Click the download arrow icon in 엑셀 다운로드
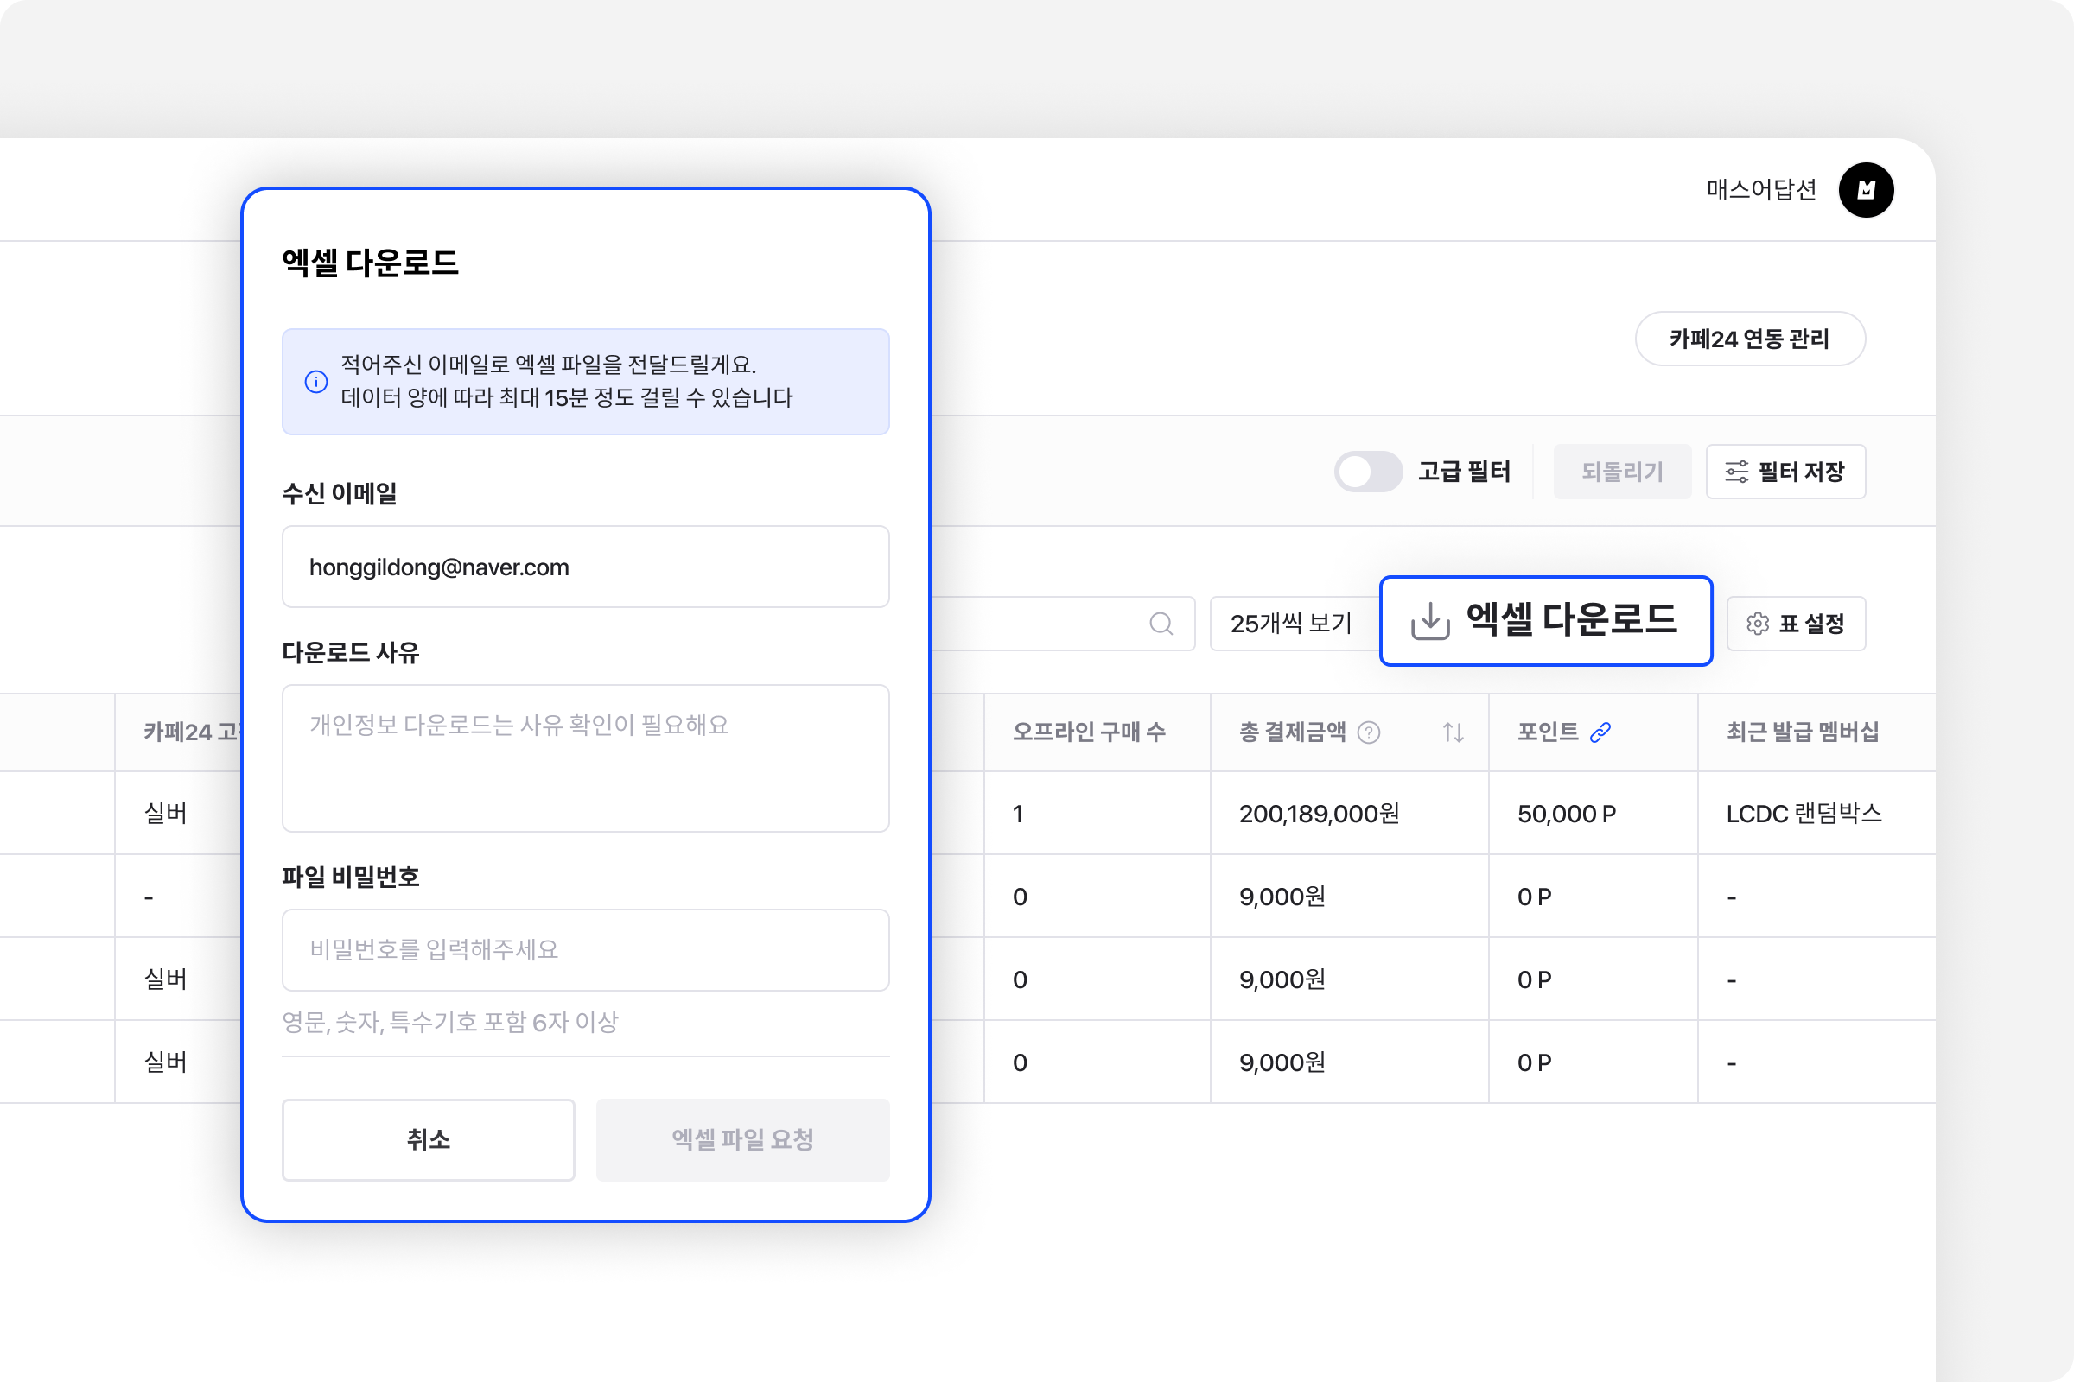 [x=1429, y=621]
